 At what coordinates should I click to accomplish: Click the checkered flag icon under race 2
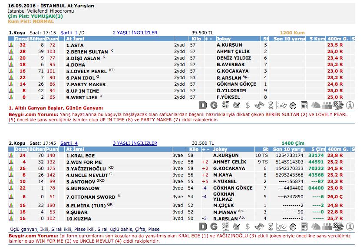338,227
